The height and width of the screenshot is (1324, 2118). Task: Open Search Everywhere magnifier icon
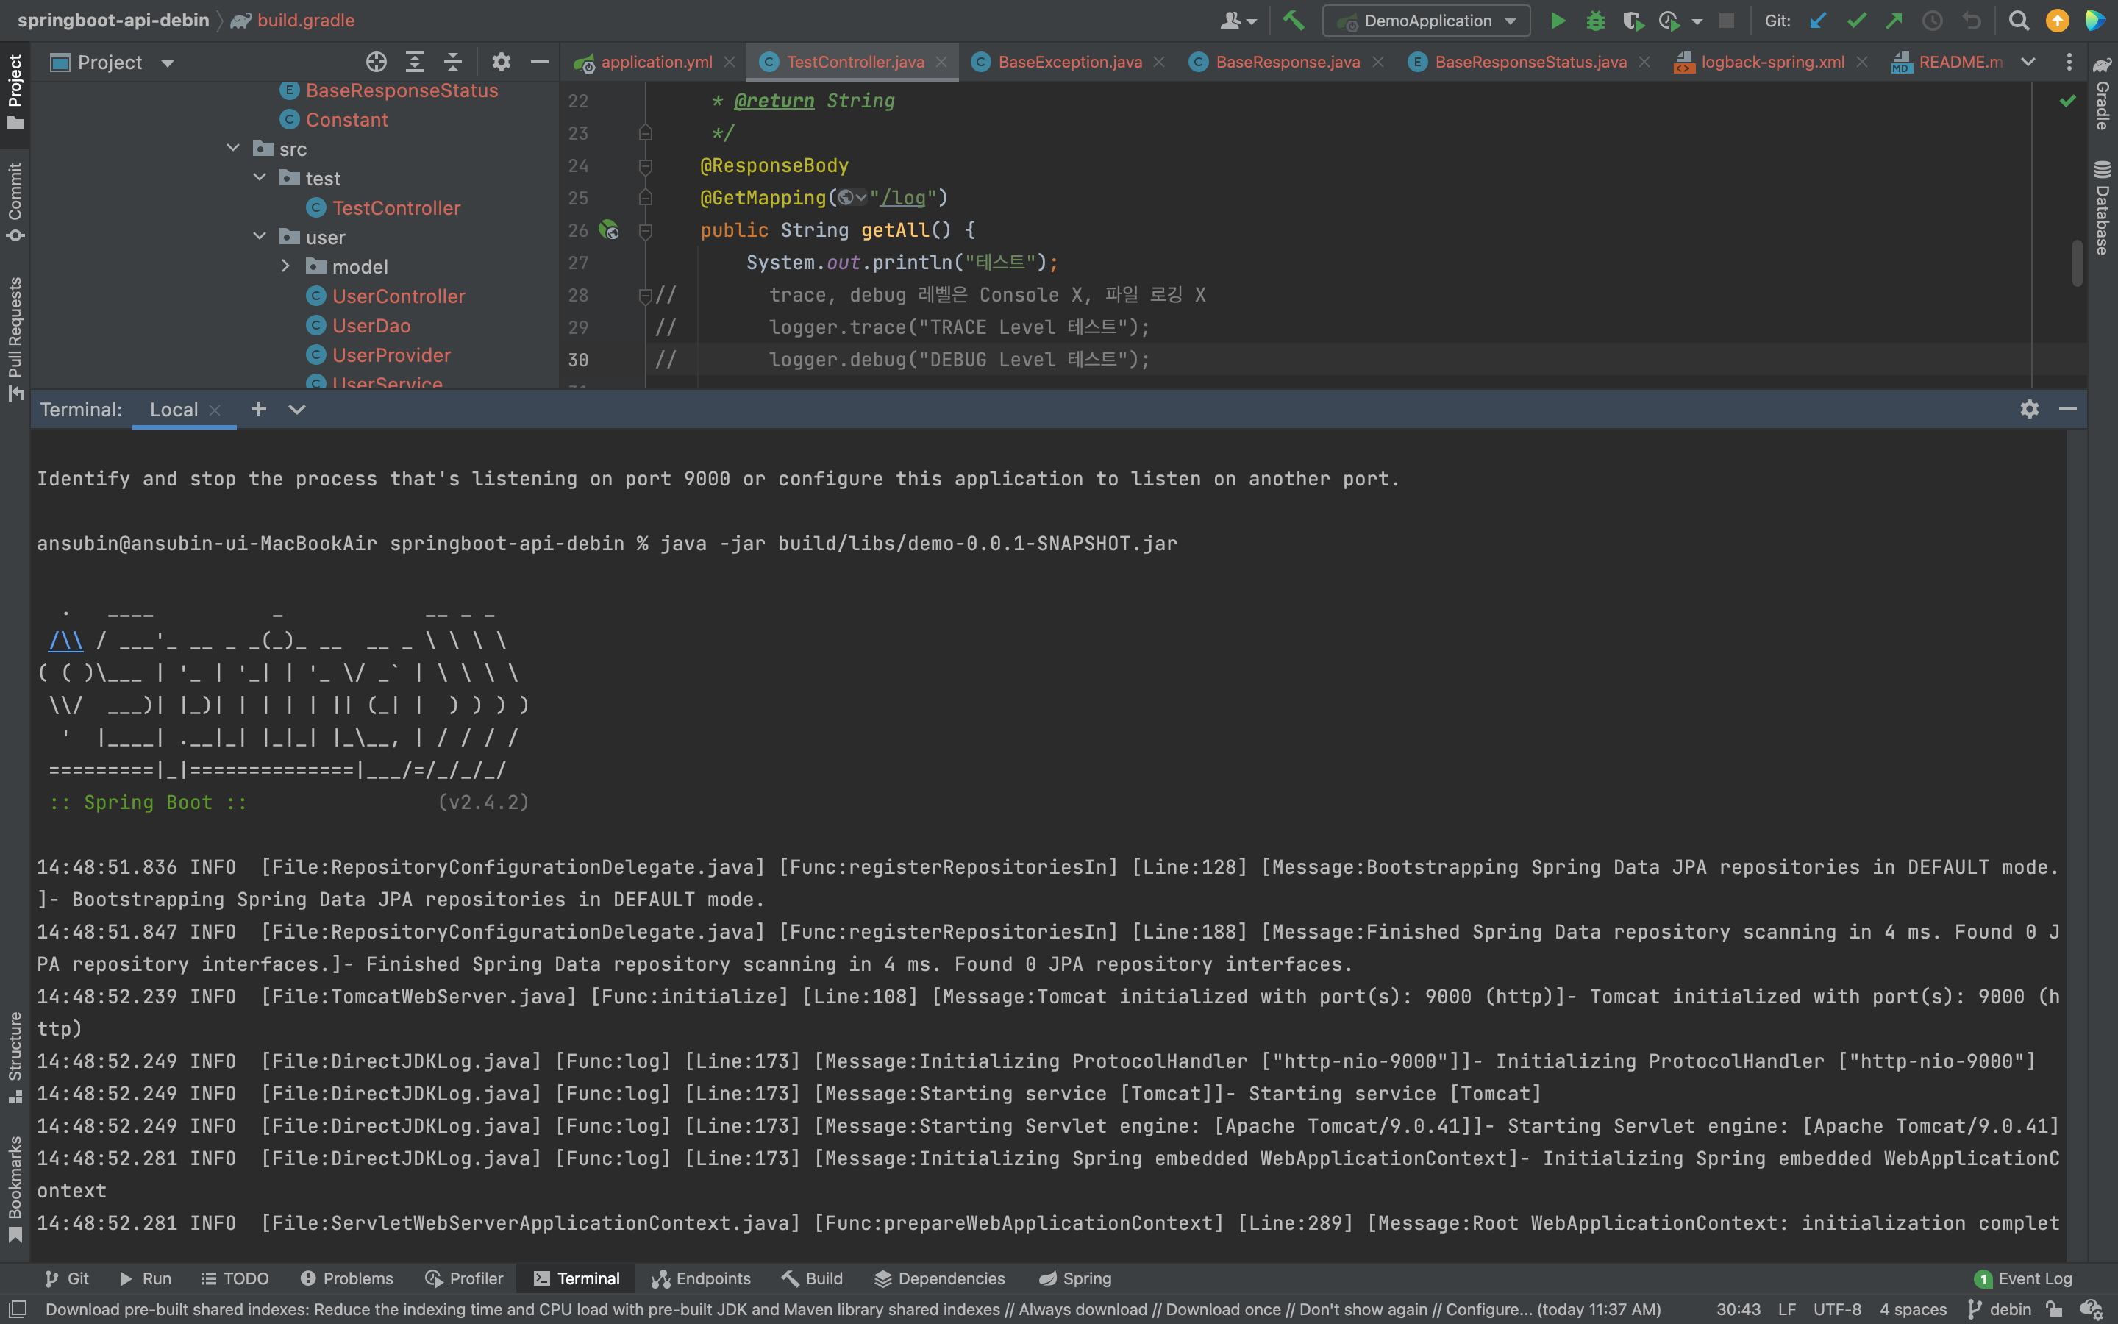2019,21
